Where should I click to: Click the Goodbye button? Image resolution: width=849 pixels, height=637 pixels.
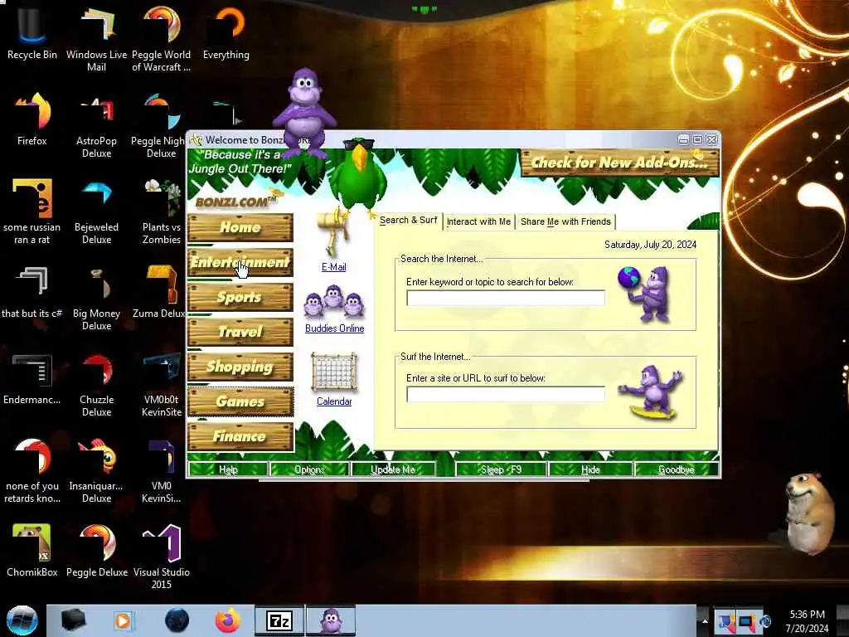tap(677, 469)
